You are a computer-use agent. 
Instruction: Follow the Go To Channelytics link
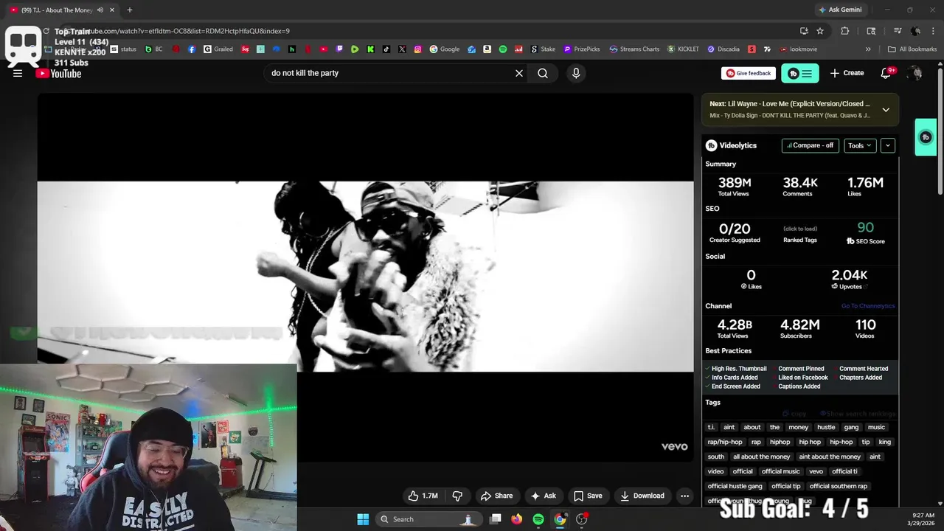click(x=867, y=306)
